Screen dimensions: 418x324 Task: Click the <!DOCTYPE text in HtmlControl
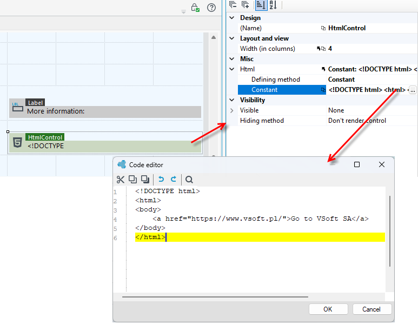coord(45,146)
